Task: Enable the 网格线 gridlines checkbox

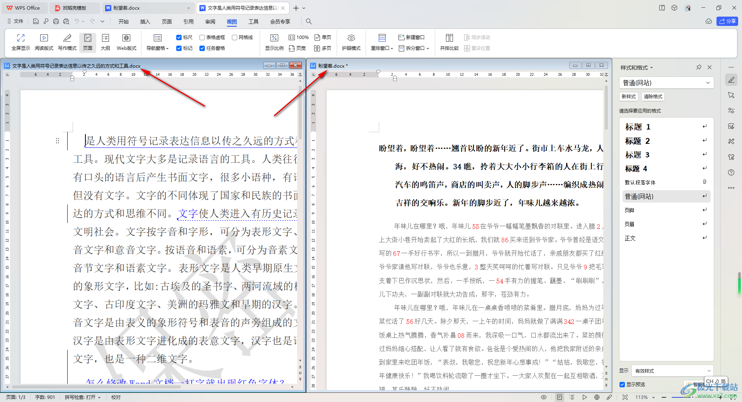Action: [235, 37]
